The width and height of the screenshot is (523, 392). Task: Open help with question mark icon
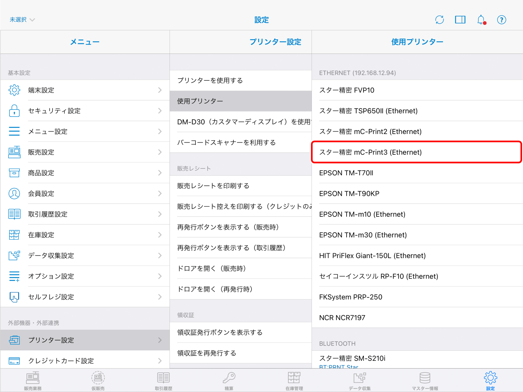(501, 20)
